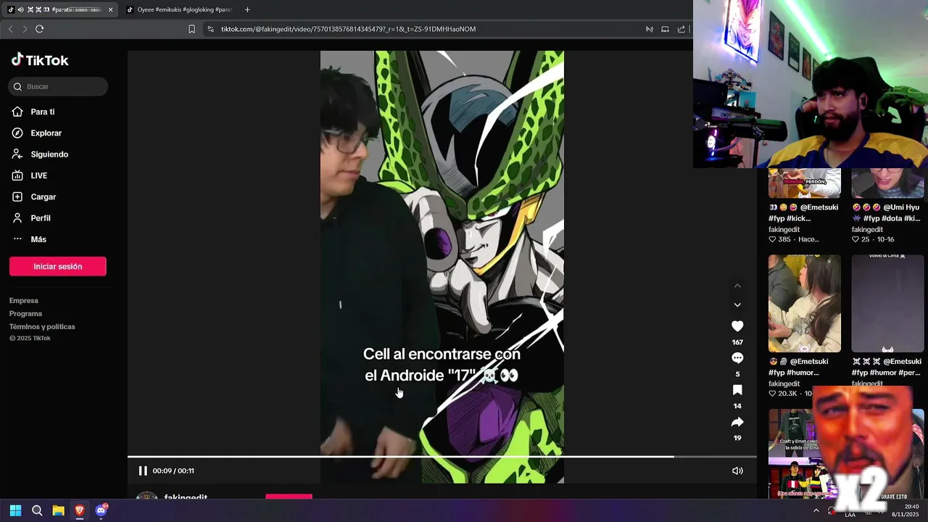Save video with bookmark icon showing 14
The height and width of the screenshot is (522, 928).
point(737,390)
